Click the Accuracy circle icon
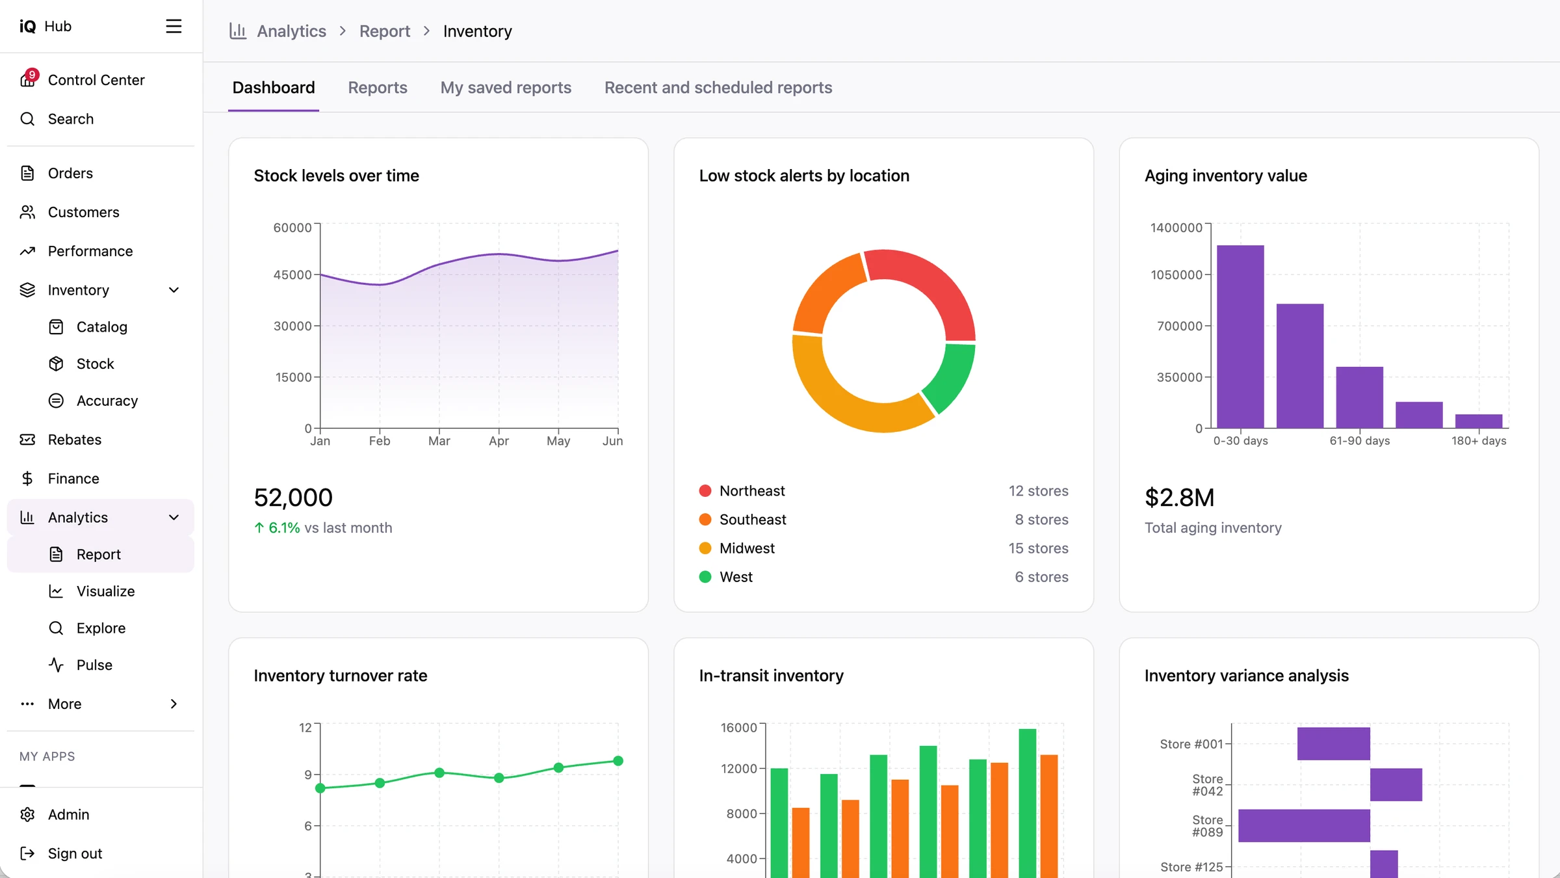 [56, 401]
